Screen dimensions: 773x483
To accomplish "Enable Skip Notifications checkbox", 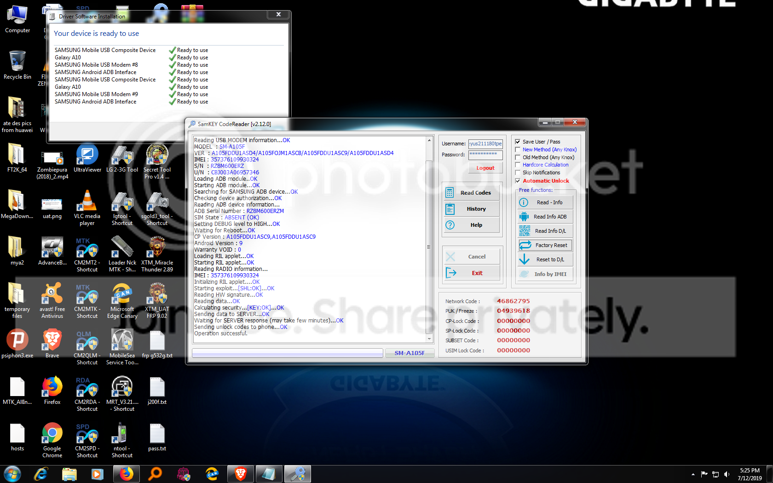I will [518, 172].
